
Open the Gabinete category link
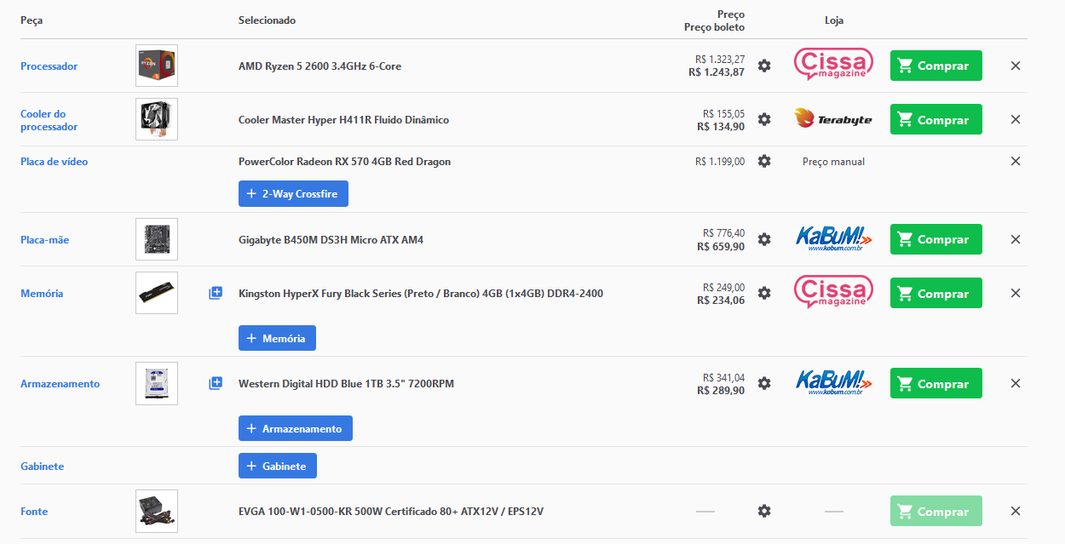click(42, 466)
